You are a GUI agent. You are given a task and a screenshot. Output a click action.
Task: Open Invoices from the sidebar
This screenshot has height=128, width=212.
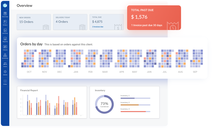coord(5,31)
